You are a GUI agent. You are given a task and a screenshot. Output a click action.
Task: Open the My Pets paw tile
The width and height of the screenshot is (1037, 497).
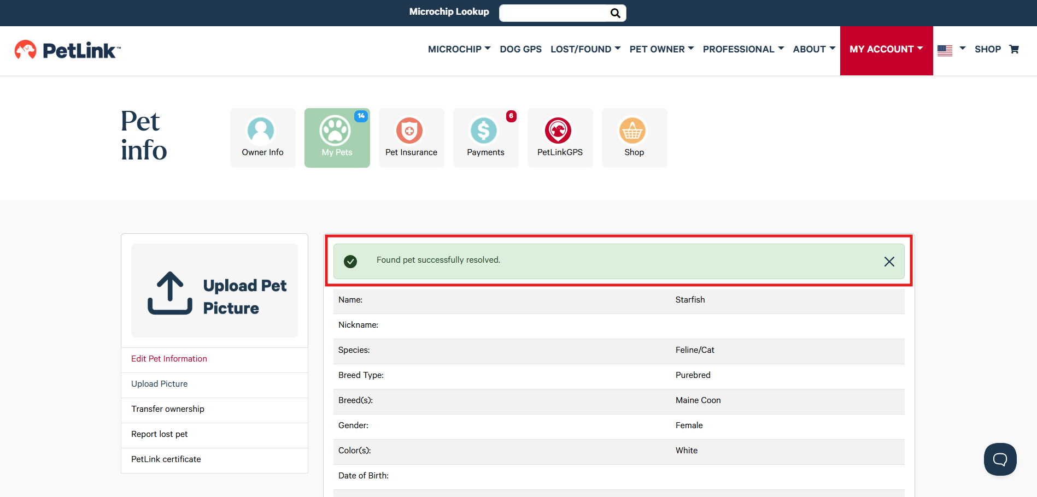click(337, 138)
